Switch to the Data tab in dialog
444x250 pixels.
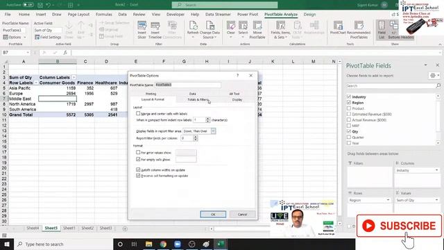pos(193,94)
